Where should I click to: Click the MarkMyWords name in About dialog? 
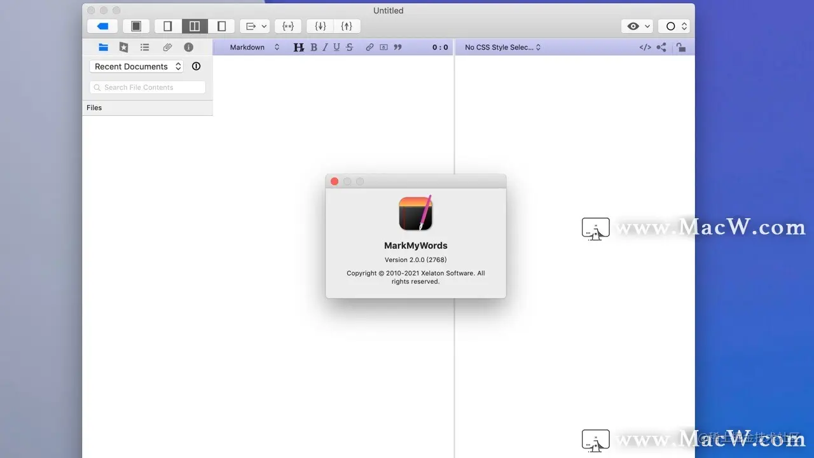pos(416,246)
